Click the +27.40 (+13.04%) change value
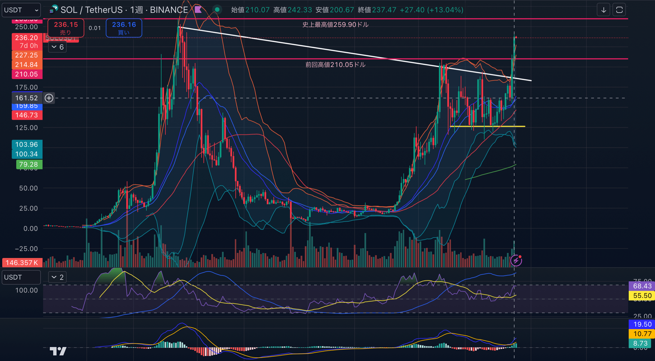The width and height of the screenshot is (655, 361). [431, 10]
